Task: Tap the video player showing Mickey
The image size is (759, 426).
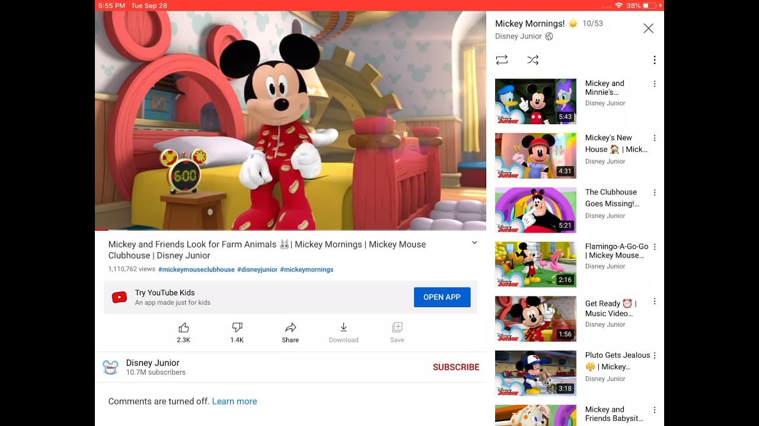Action: (291, 120)
